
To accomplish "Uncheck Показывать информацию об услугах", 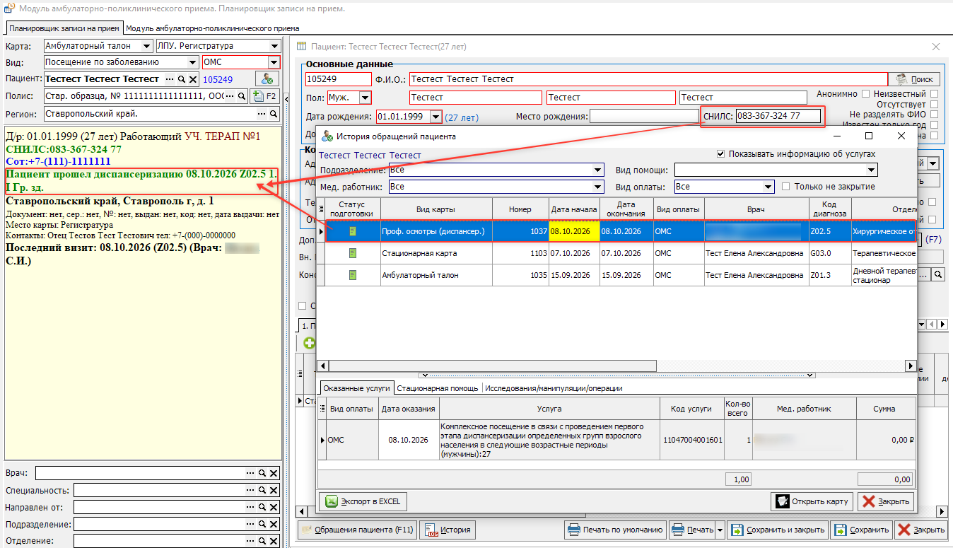I will point(721,154).
